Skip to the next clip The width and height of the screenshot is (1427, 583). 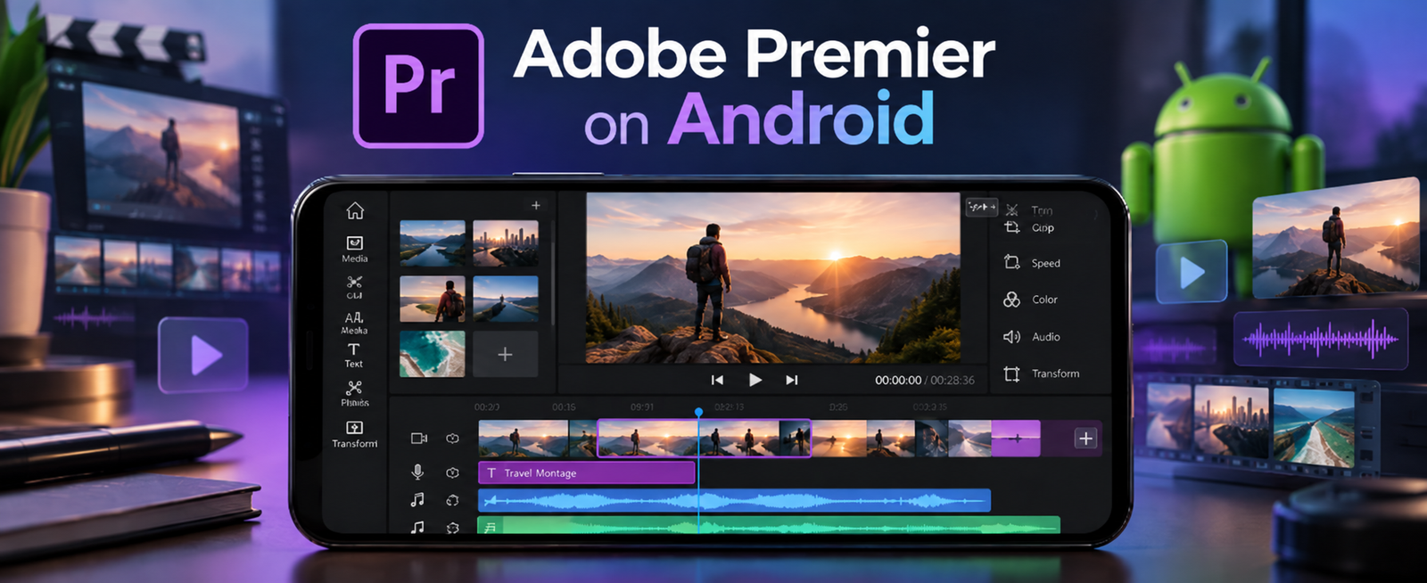pyautogui.click(x=791, y=380)
